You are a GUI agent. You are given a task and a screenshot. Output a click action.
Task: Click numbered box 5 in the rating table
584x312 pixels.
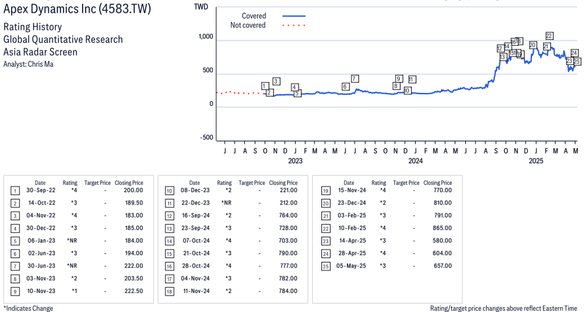coord(15,241)
